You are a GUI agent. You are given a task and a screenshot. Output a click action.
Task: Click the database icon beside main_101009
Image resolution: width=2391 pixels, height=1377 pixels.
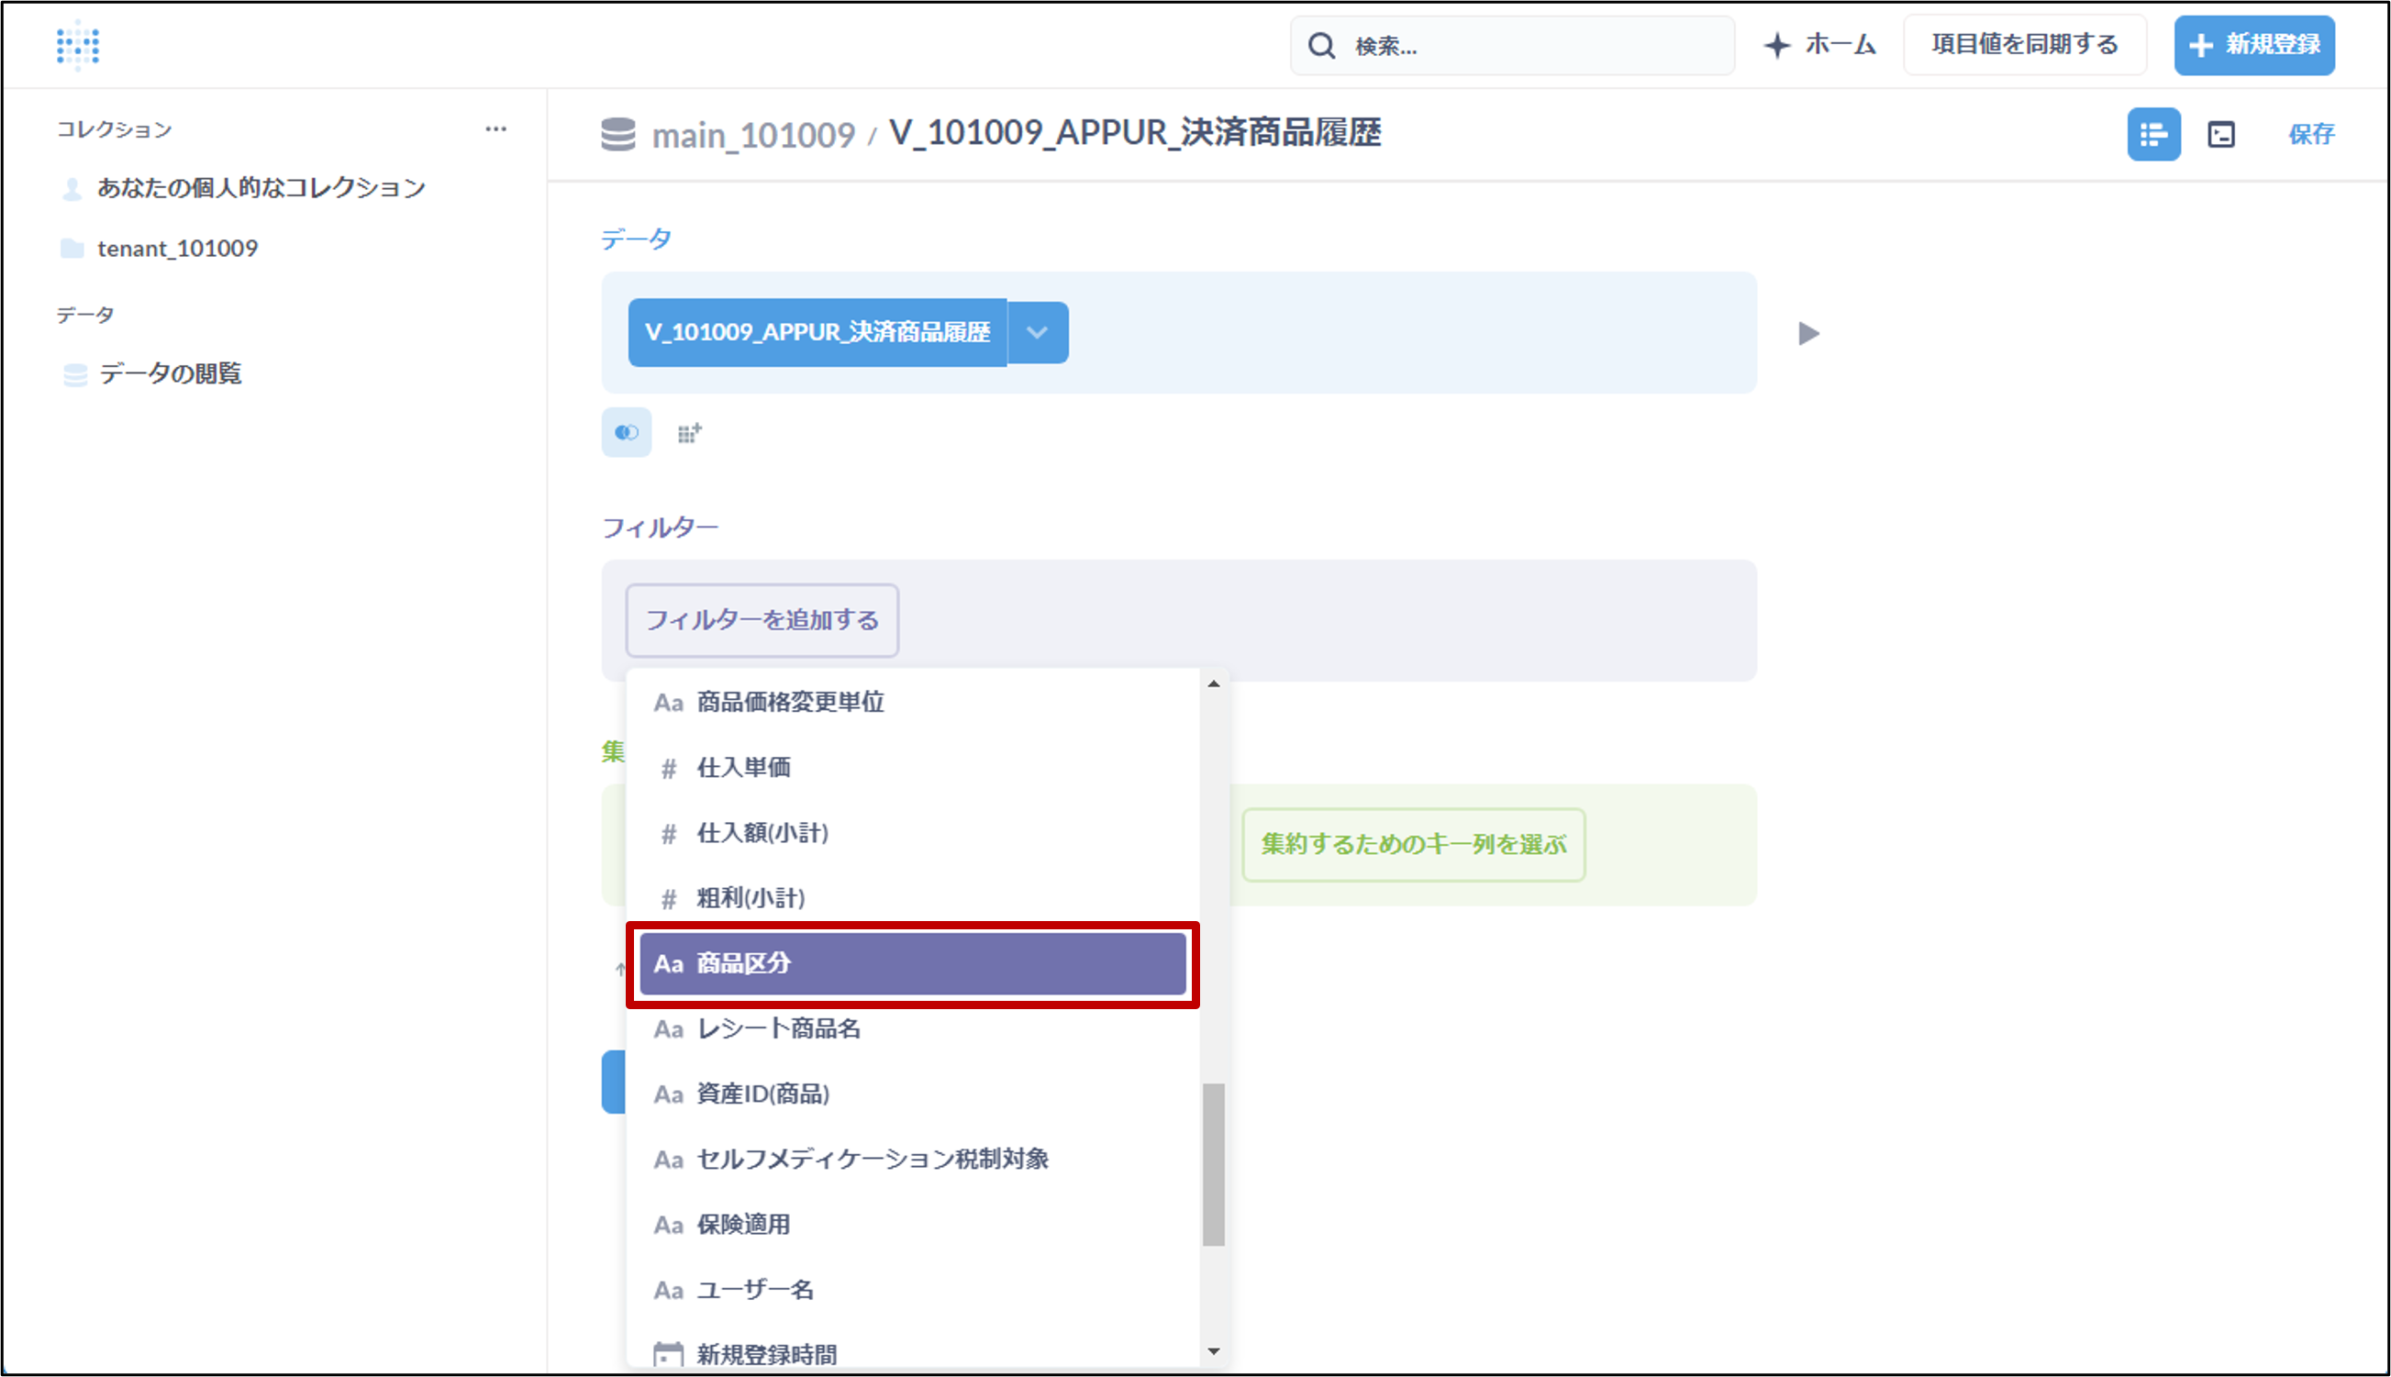[618, 134]
